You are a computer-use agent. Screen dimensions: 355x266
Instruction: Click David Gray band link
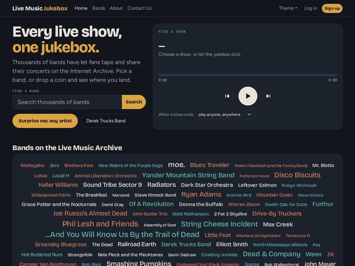[x=112, y=205]
